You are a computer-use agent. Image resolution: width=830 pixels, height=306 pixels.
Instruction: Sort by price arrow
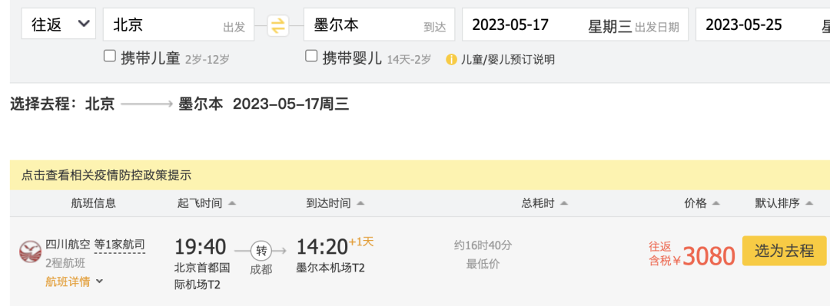pos(715,203)
